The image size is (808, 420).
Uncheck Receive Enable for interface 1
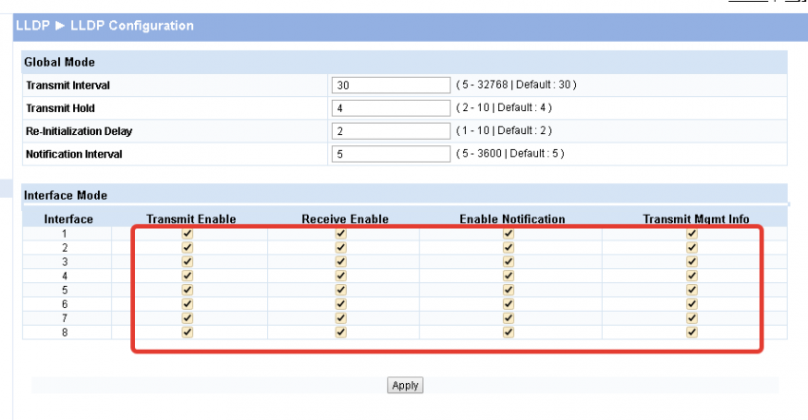pyautogui.click(x=341, y=233)
